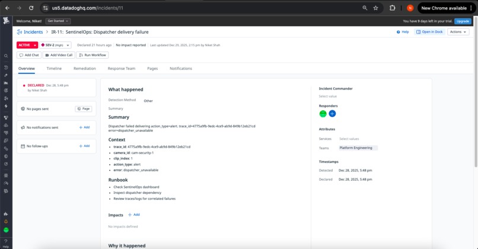Click the shield icon in the left sidebar
This screenshot has height=249, width=478.
(x=6, y=157)
